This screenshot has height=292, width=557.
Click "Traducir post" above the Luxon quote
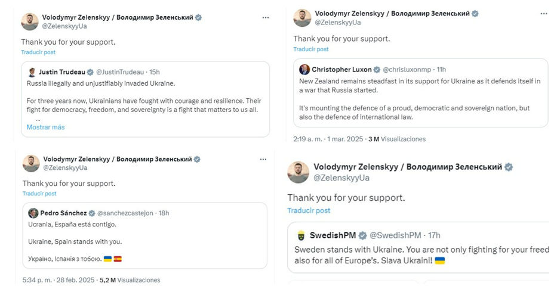coord(310,49)
